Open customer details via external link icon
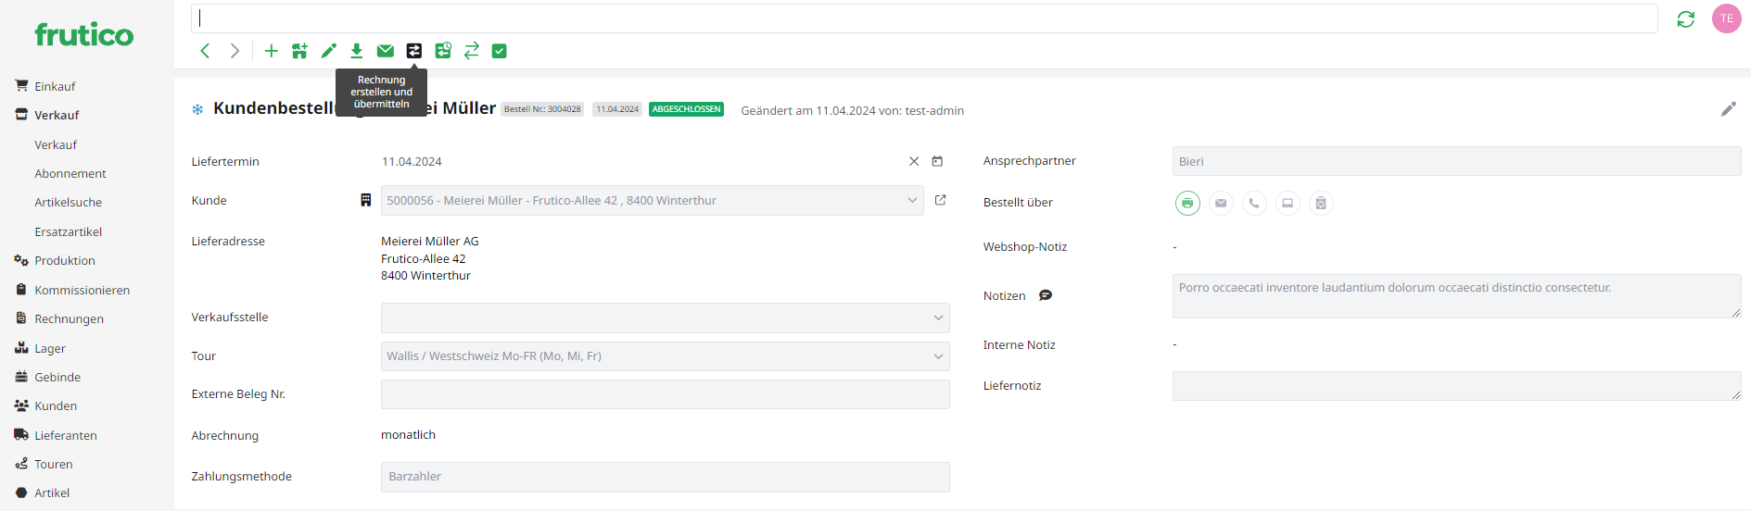The width and height of the screenshot is (1751, 511). tap(940, 200)
